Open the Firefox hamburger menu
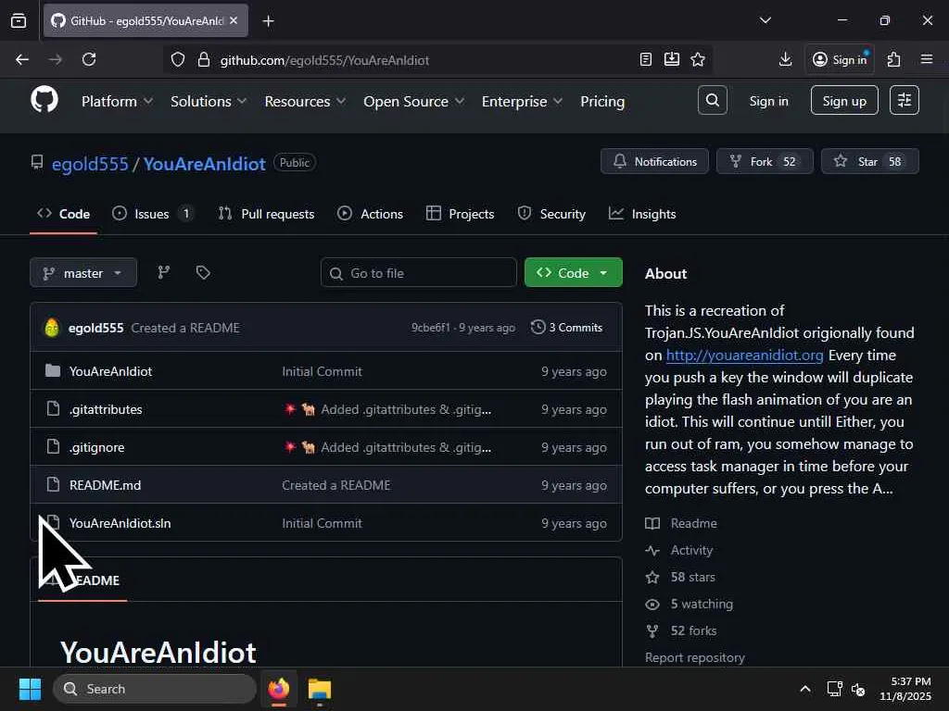 [x=927, y=59]
